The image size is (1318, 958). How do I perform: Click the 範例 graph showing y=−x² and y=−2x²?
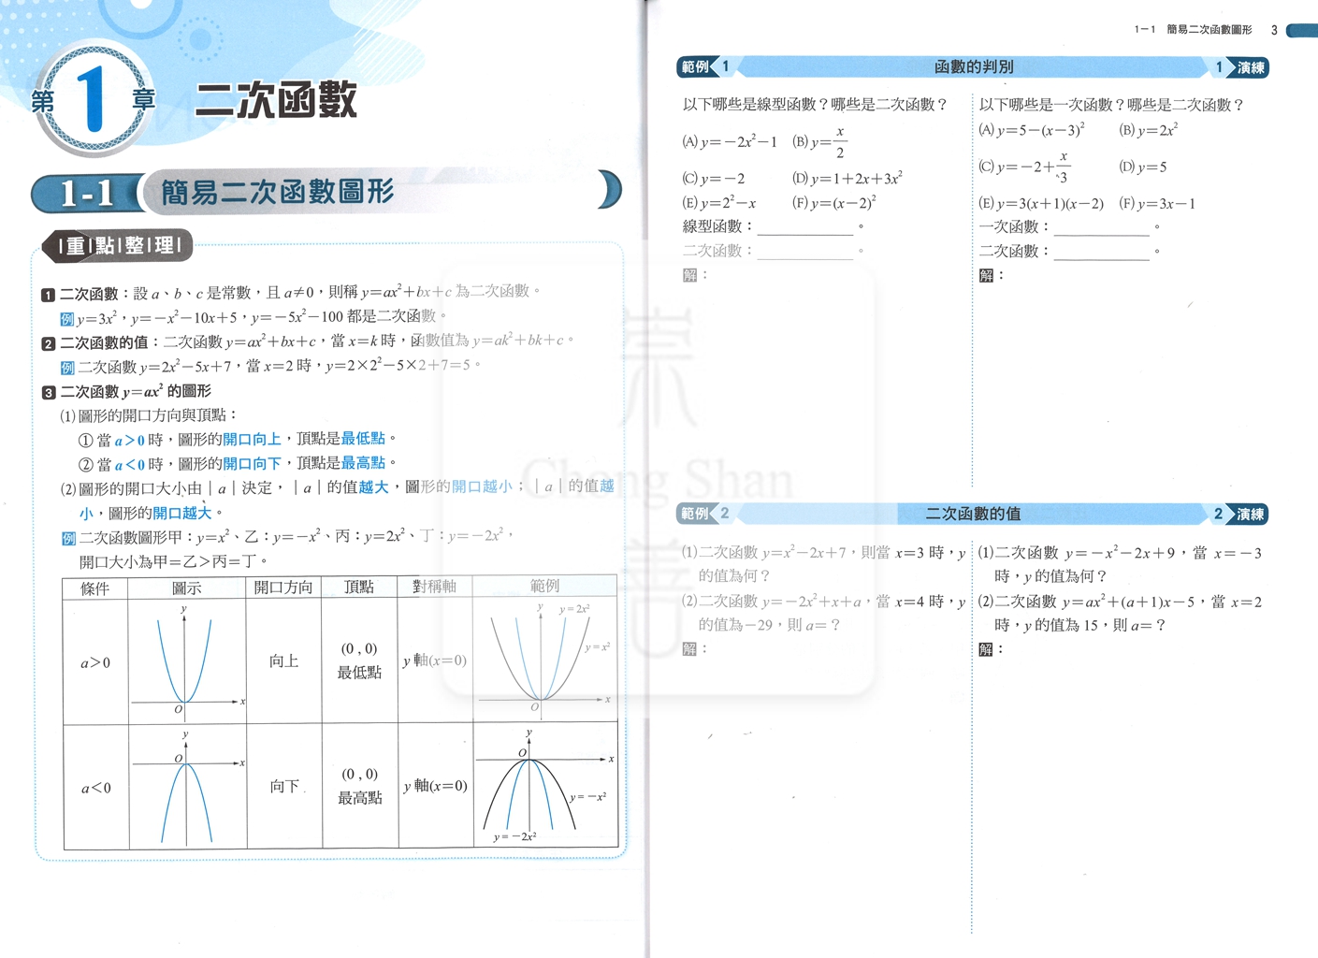[x=545, y=786]
